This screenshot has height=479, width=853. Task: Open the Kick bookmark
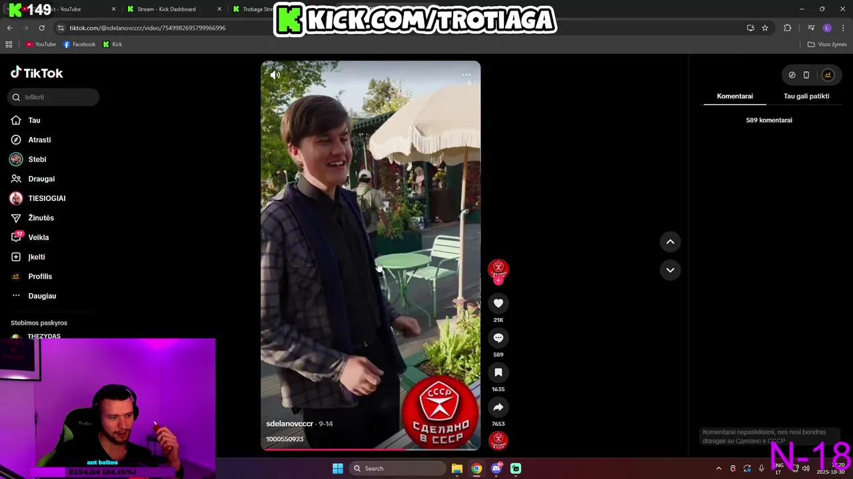(113, 45)
